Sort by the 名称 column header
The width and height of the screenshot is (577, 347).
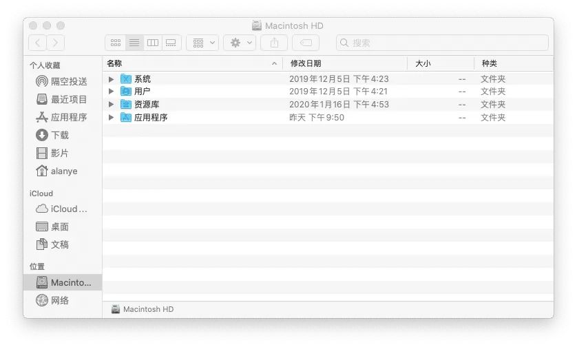pyautogui.click(x=193, y=63)
